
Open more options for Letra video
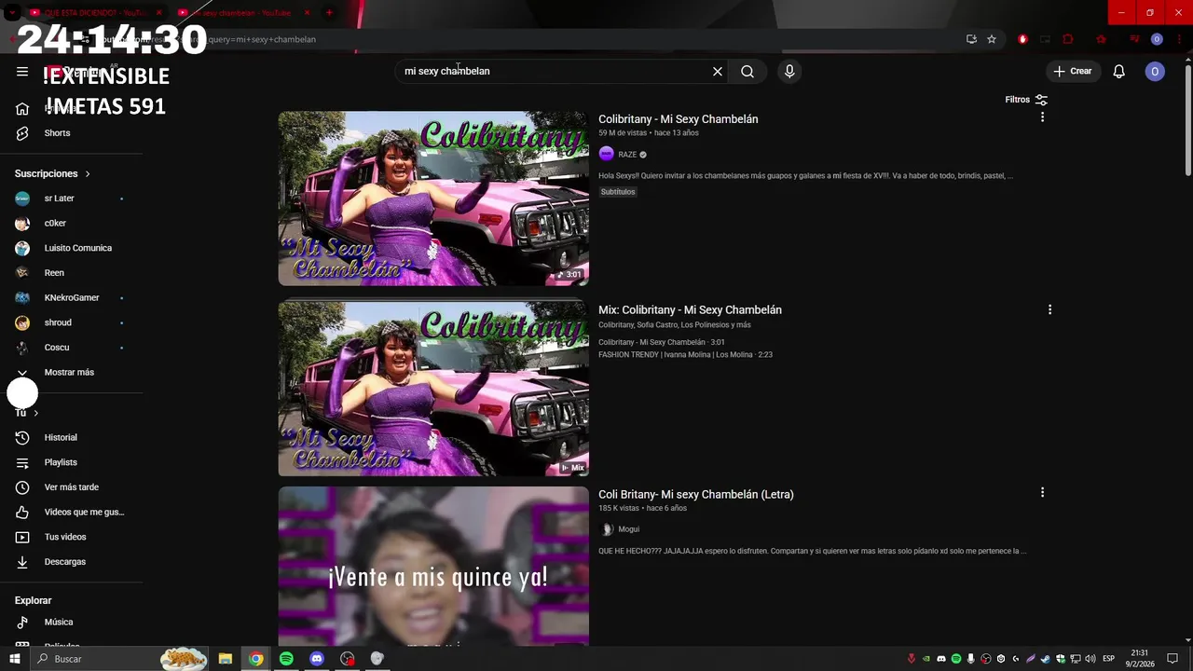coord(1042,492)
